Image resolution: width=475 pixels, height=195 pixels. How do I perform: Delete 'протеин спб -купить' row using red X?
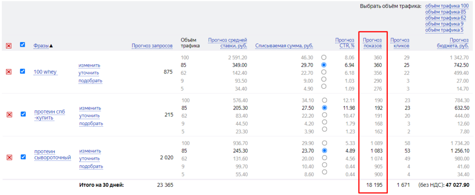(x=8, y=115)
